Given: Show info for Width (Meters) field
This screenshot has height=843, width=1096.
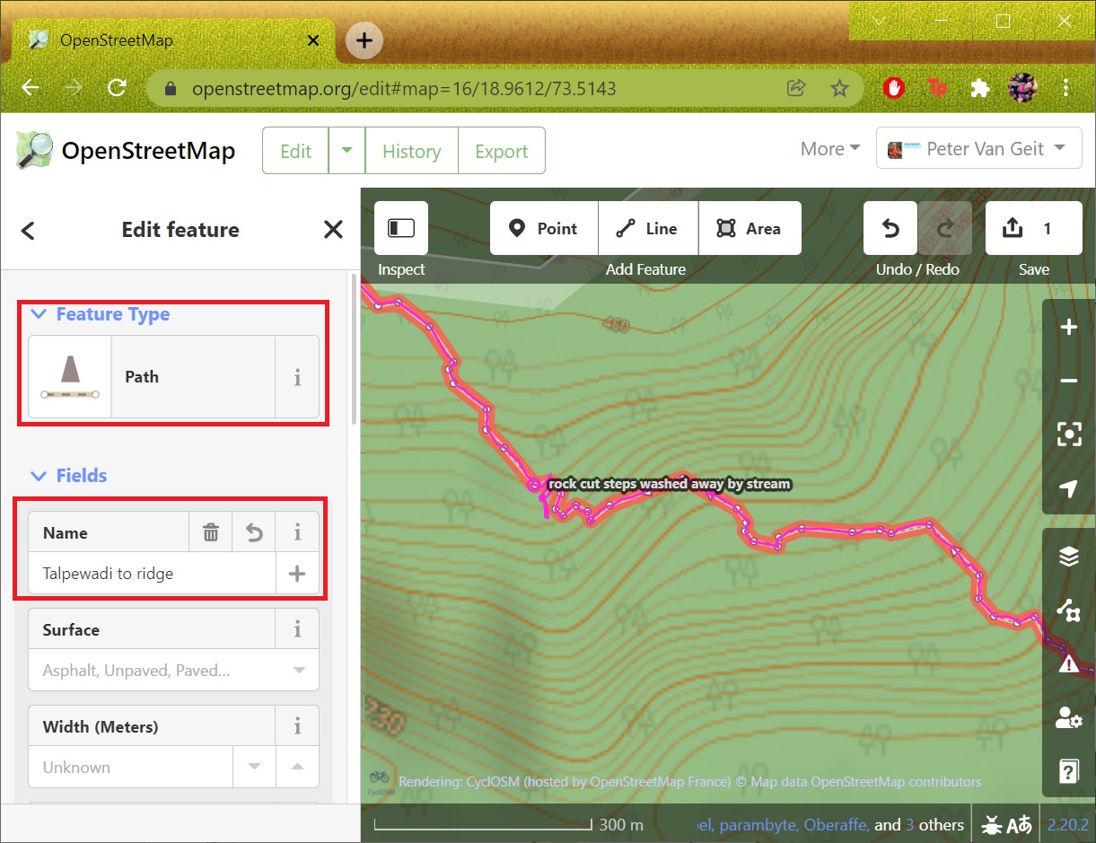Looking at the screenshot, I should point(297,726).
